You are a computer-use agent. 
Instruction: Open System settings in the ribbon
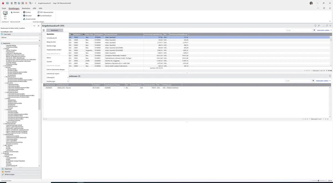(27, 12)
